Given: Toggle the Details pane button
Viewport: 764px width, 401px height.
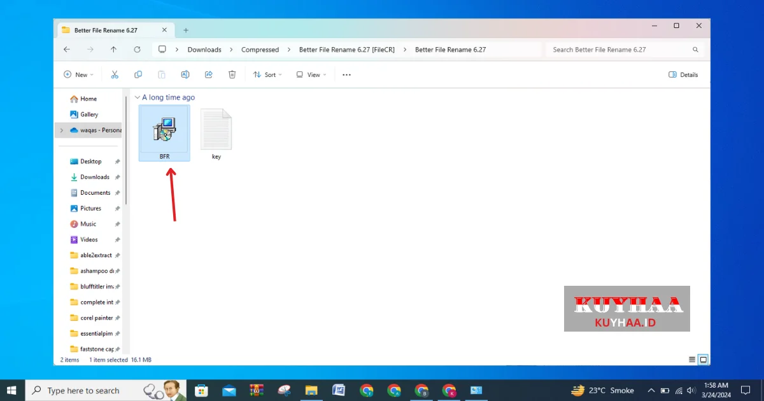Looking at the screenshot, I should click(x=683, y=74).
